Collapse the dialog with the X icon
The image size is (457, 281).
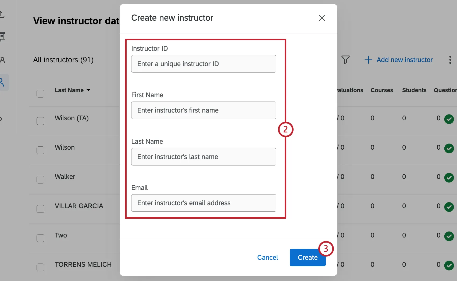click(x=322, y=18)
